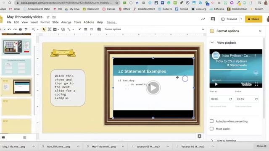Open the Format menu
The height and width of the screenshot is (151, 269).
[45, 22]
